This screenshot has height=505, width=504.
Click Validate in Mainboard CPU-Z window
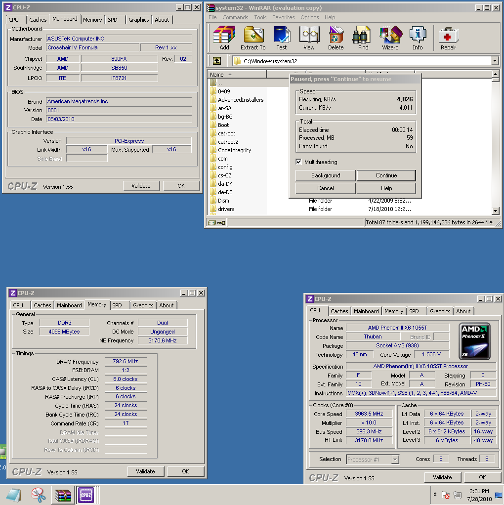click(x=141, y=186)
